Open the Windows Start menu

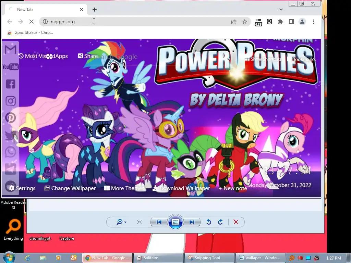[x=9, y=258]
